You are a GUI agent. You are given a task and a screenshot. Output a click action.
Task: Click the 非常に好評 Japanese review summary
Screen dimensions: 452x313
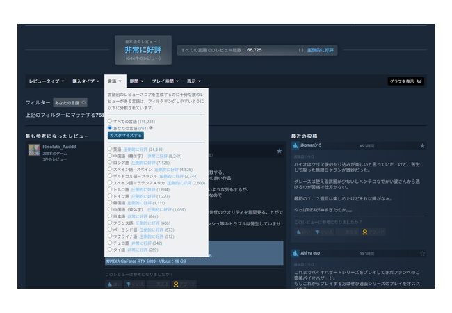coord(143,50)
